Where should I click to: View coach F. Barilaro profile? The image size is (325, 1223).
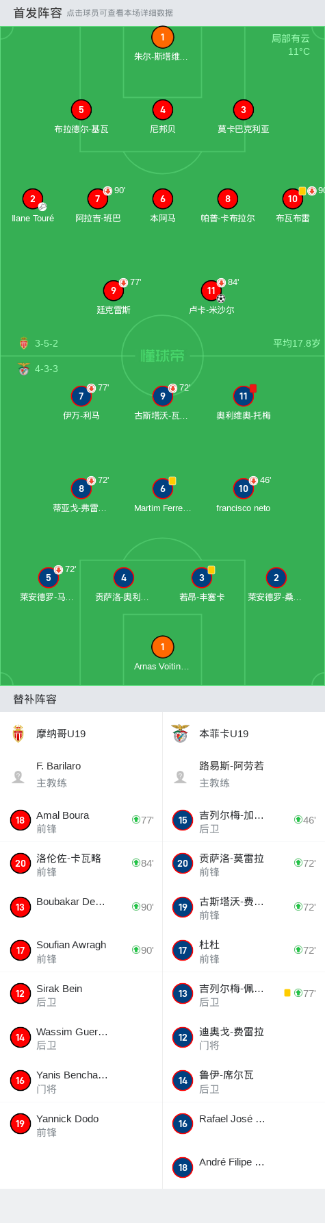81,774
